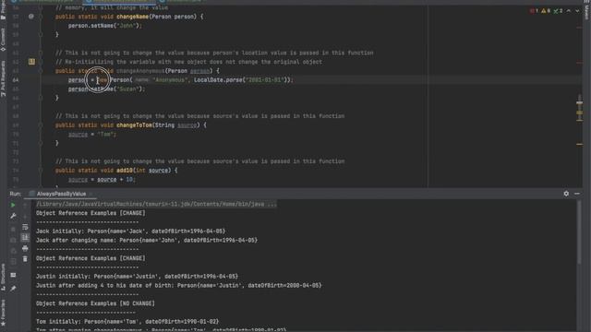Close the AlwaysPassByValue run tab

(90, 194)
